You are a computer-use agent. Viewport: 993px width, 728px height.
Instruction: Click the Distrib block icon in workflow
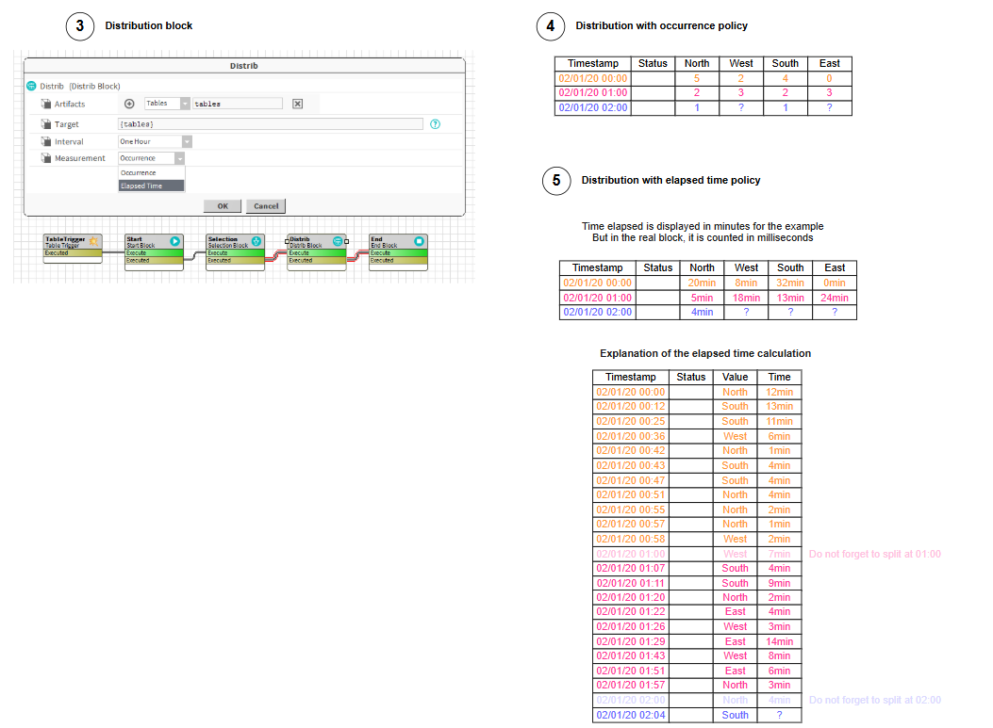[338, 242]
